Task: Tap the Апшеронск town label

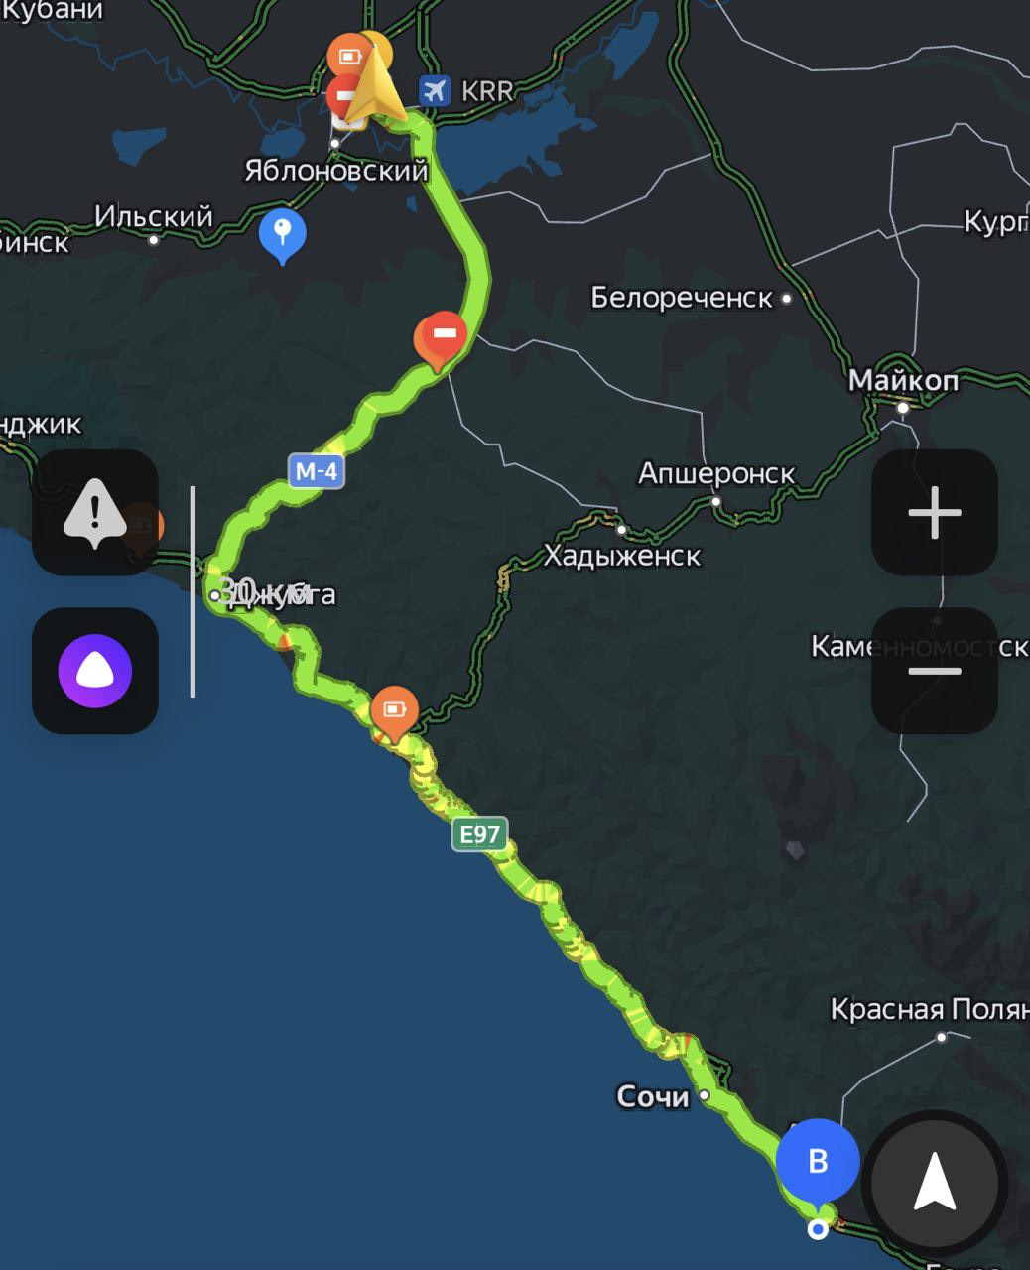Action: point(716,473)
